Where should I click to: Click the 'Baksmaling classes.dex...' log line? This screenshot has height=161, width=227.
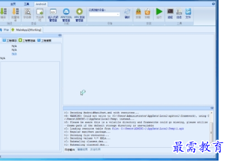[86, 141]
